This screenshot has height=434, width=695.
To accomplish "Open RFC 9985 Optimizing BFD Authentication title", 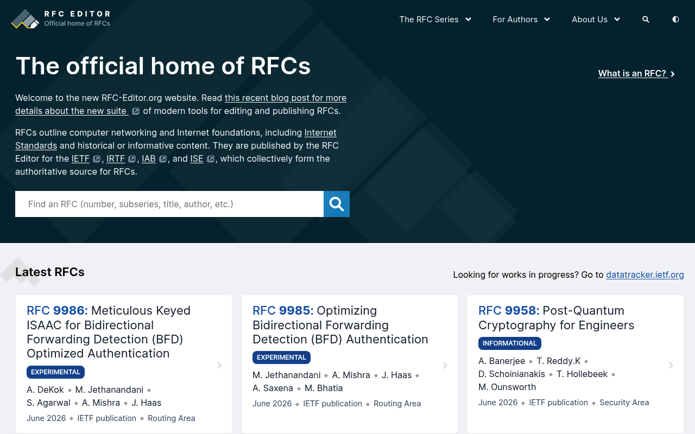I will point(340,325).
